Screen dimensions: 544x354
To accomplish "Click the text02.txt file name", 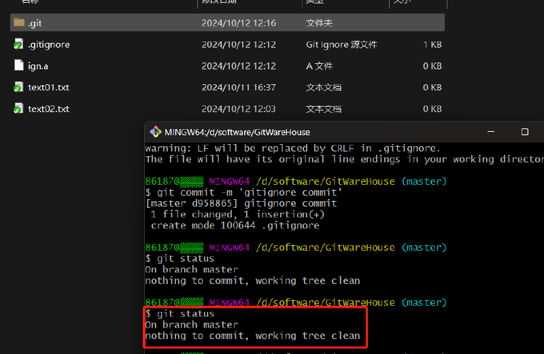I will pyautogui.click(x=48, y=109).
